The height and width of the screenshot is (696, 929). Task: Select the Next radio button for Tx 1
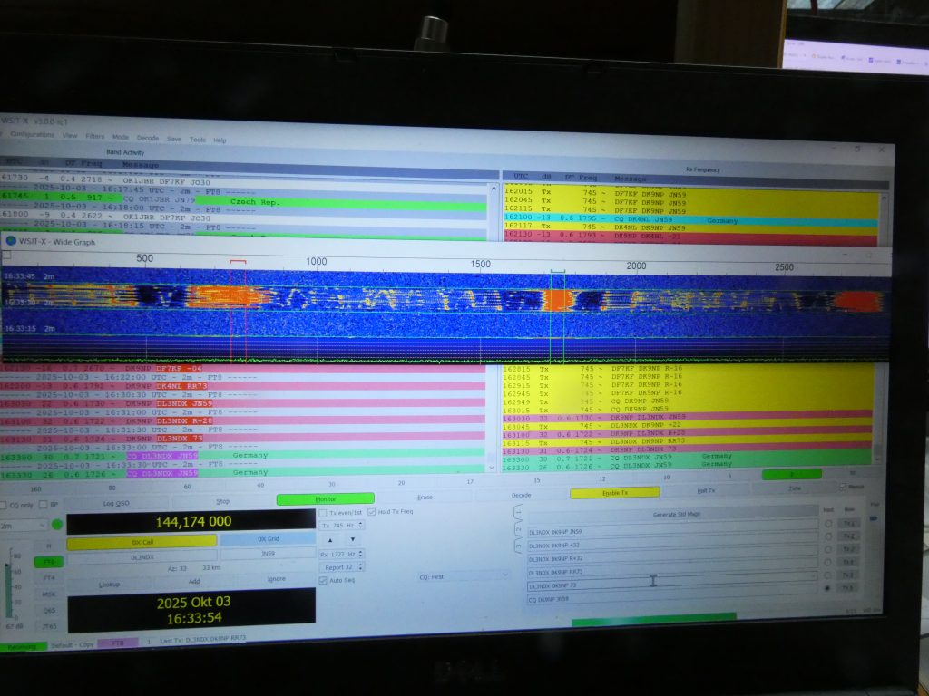click(x=827, y=524)
